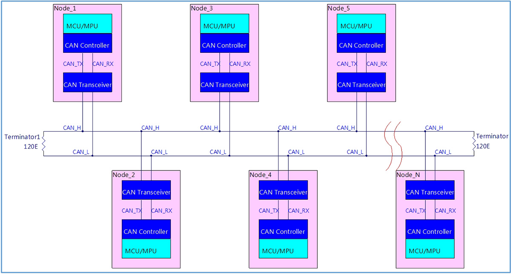Click the Terminator1 resistor symbol

pos(43,144)
